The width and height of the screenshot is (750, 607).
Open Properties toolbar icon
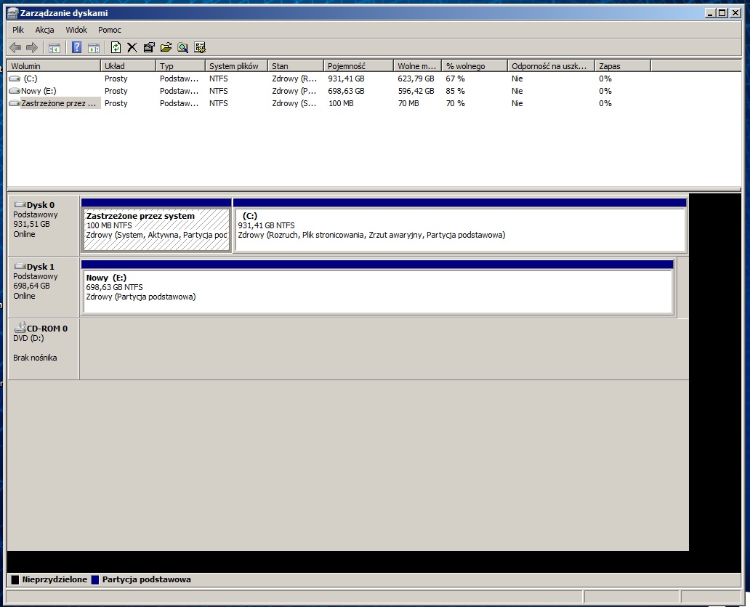(x=149, y=47)
